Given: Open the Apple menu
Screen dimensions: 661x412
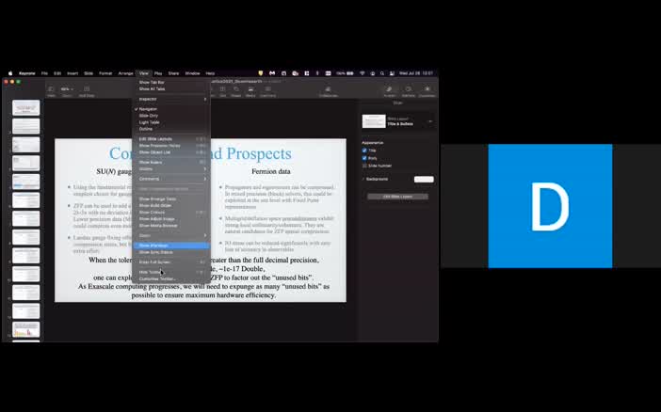Looking at the screenshot, I should pos(10,73).
